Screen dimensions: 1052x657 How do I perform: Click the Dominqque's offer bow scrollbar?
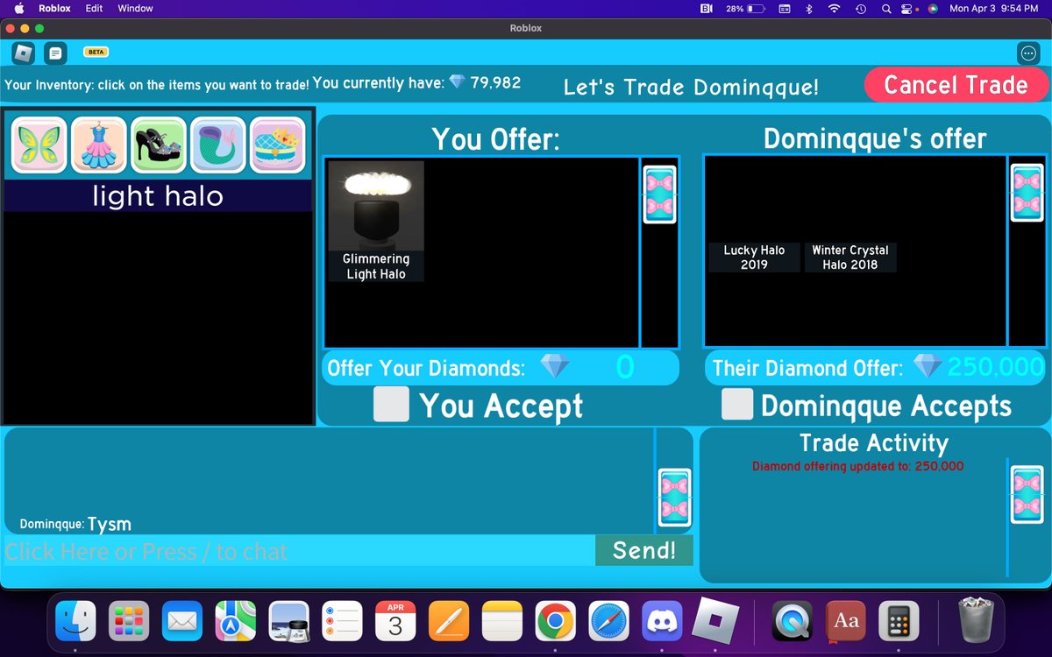click(1027, 193)
